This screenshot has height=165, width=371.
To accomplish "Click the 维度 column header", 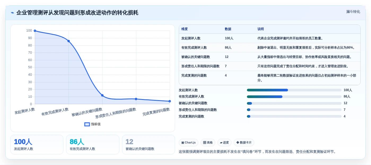I will [185, 29].
